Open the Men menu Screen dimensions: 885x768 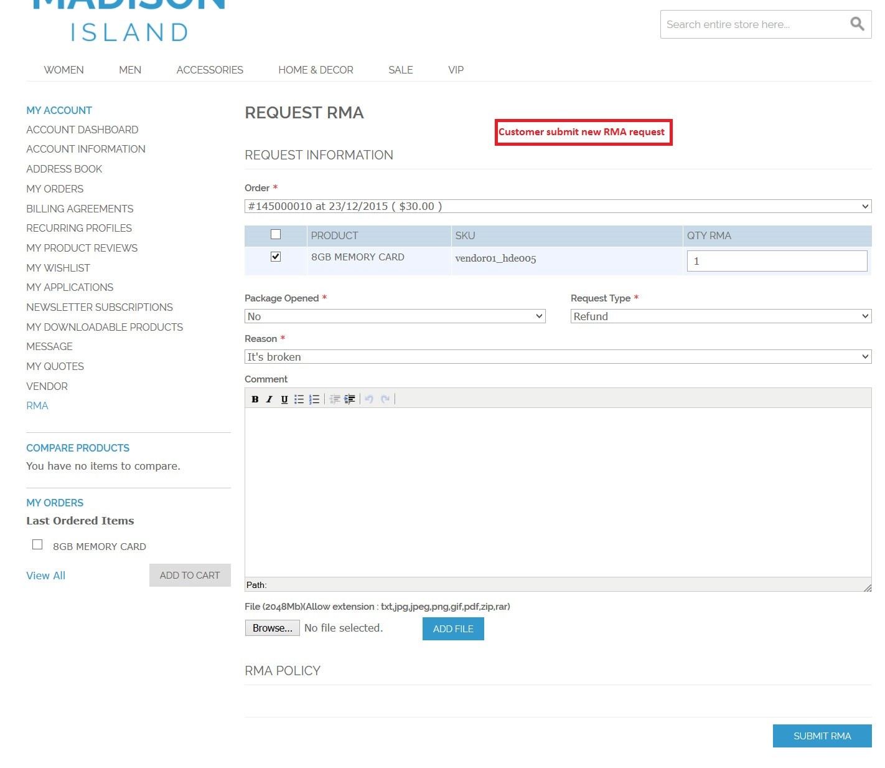pos(130,70)
